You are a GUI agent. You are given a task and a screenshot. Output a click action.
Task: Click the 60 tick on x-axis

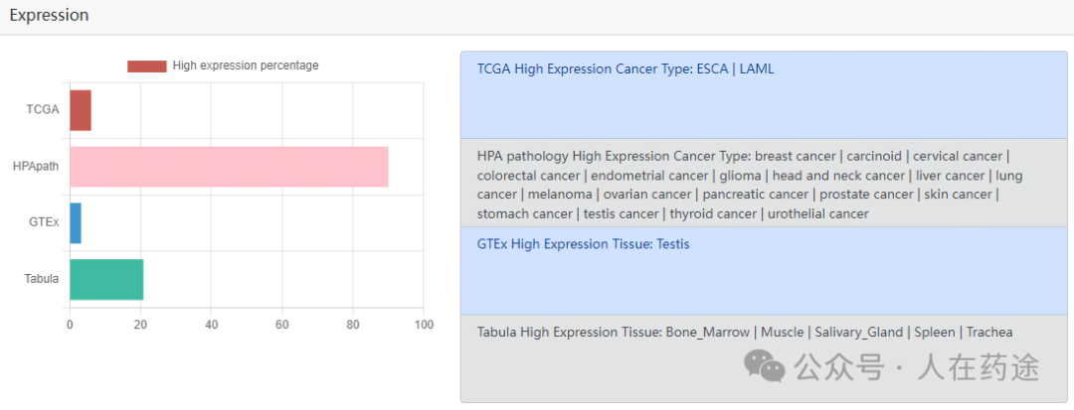click(x=282, y=326)
